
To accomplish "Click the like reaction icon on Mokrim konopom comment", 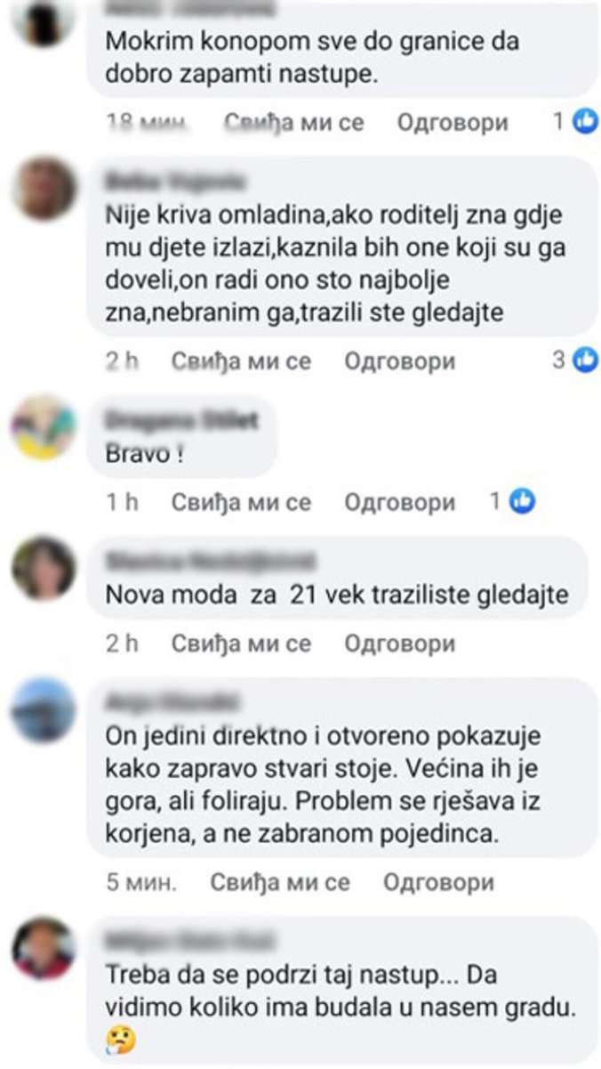I will (x=584, y=122).
